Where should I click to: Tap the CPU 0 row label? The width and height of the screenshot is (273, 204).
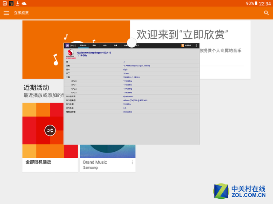tap(74, 81)
